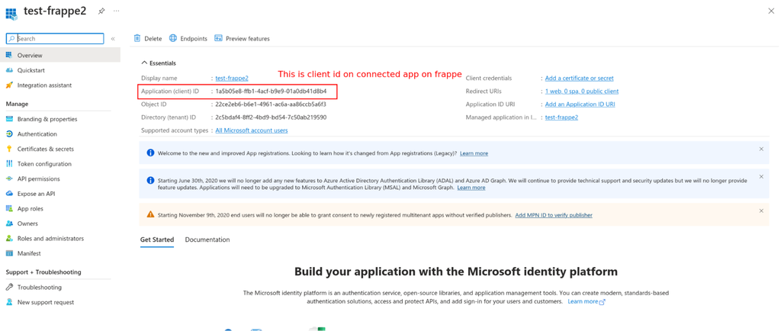This screenshot has height=331, width=781.
Task: Click Learn more about identity platform
Action: tap(587, 301)
